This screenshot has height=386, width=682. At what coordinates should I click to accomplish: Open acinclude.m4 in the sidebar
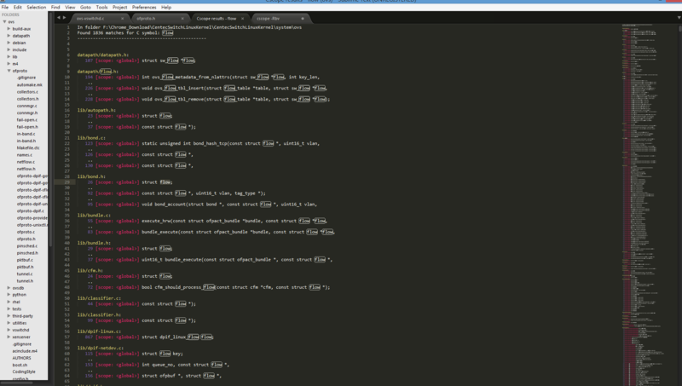pyautogui.click(x=25, y=351)
